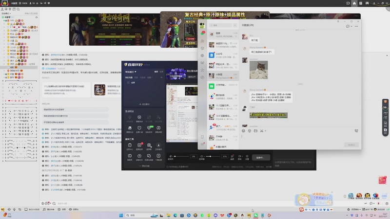Open the channel template dropdown at bottom right
Image resolution: width=390 pixels, height=219 pixels.
pyautogui.click(x=355, y=209)
